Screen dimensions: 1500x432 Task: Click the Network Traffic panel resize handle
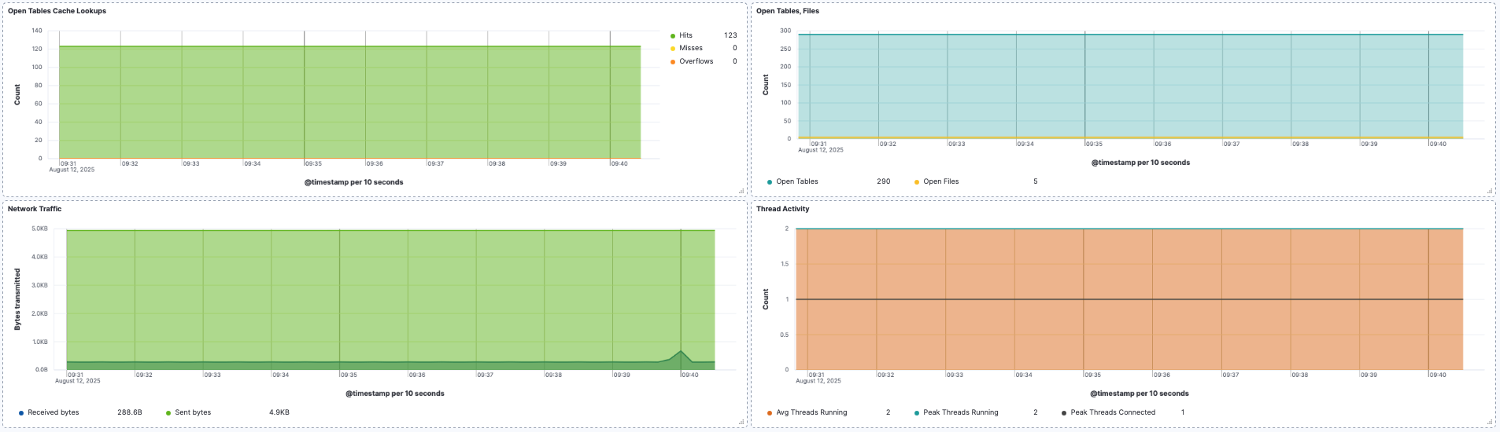741,423
